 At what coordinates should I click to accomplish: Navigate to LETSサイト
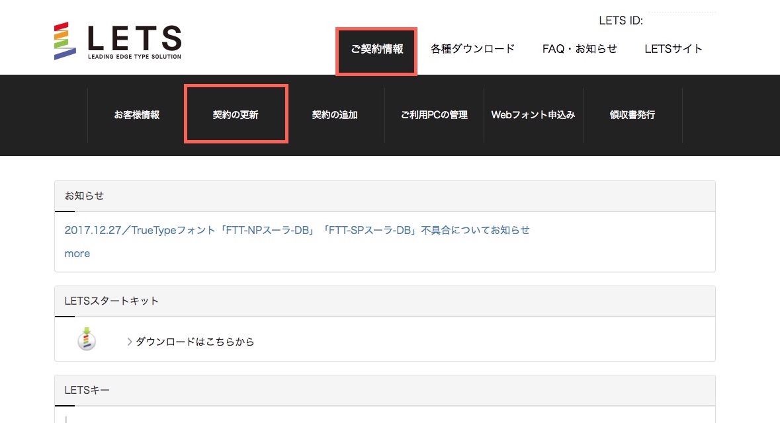(673, 48)
